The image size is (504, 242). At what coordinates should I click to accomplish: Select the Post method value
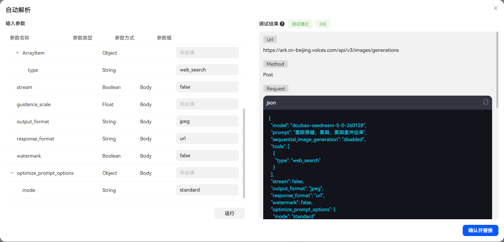[x=268, y=75]
